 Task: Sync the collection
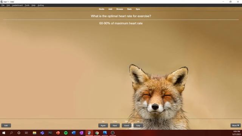click(138, 9)
